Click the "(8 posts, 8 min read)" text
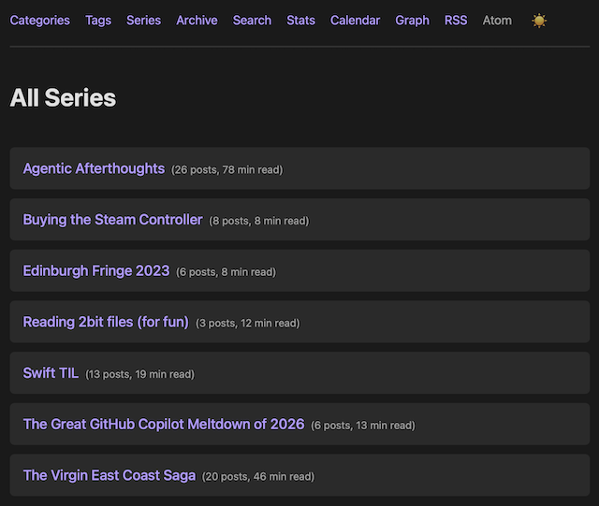Screen dimensions: 599x506 pyautogui.click(x=259, y=221)
